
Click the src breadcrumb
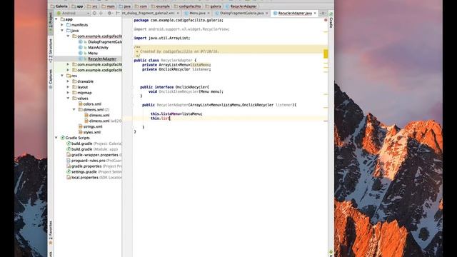point(92,6)
